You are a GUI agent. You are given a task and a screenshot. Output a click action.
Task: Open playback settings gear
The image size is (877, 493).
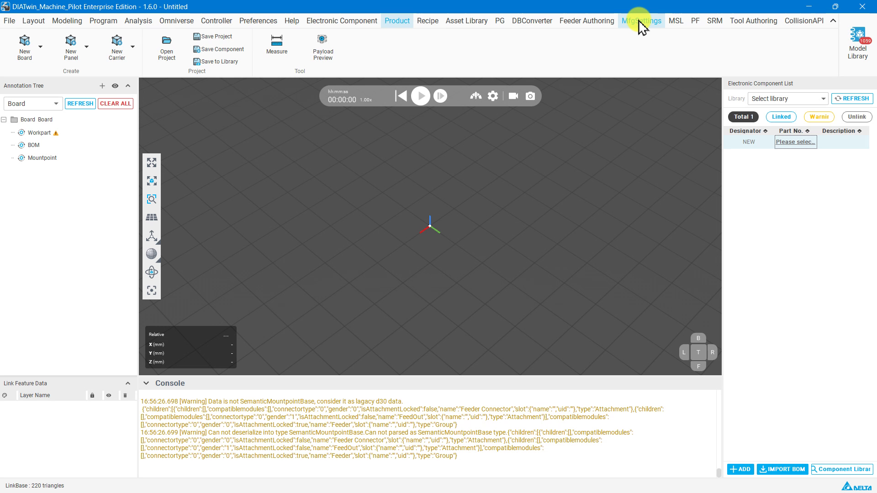tap(493, 96)
